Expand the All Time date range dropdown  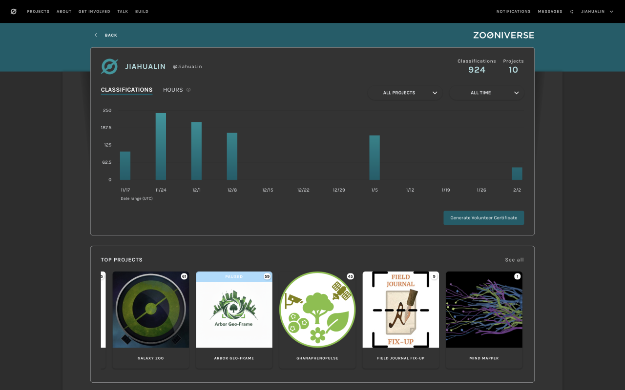click(x=486, y=93)
